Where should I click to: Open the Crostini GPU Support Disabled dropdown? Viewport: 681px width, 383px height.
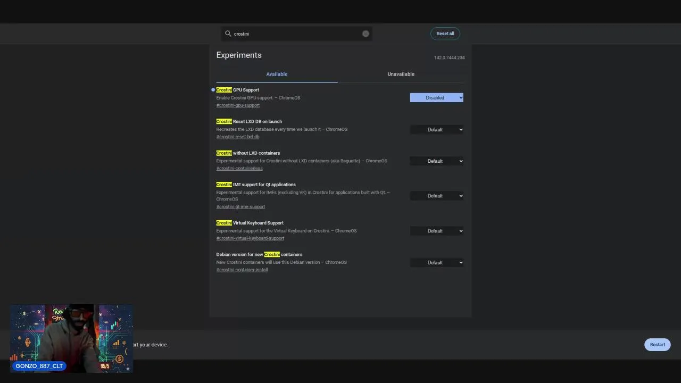tap(436, 97)
